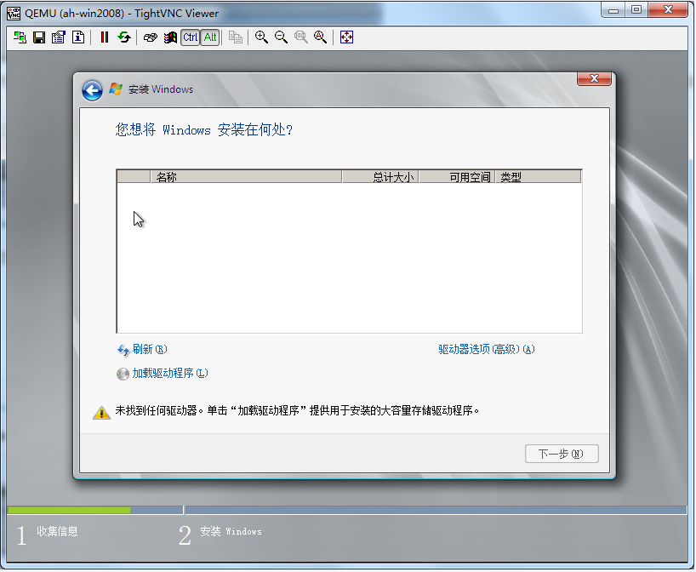Click the Zoom auto magnifier icon
Screen dimensions: 696x572
click(x=320, y=37)
